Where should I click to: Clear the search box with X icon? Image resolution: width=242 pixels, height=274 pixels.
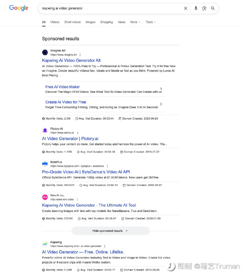[186, 8]
